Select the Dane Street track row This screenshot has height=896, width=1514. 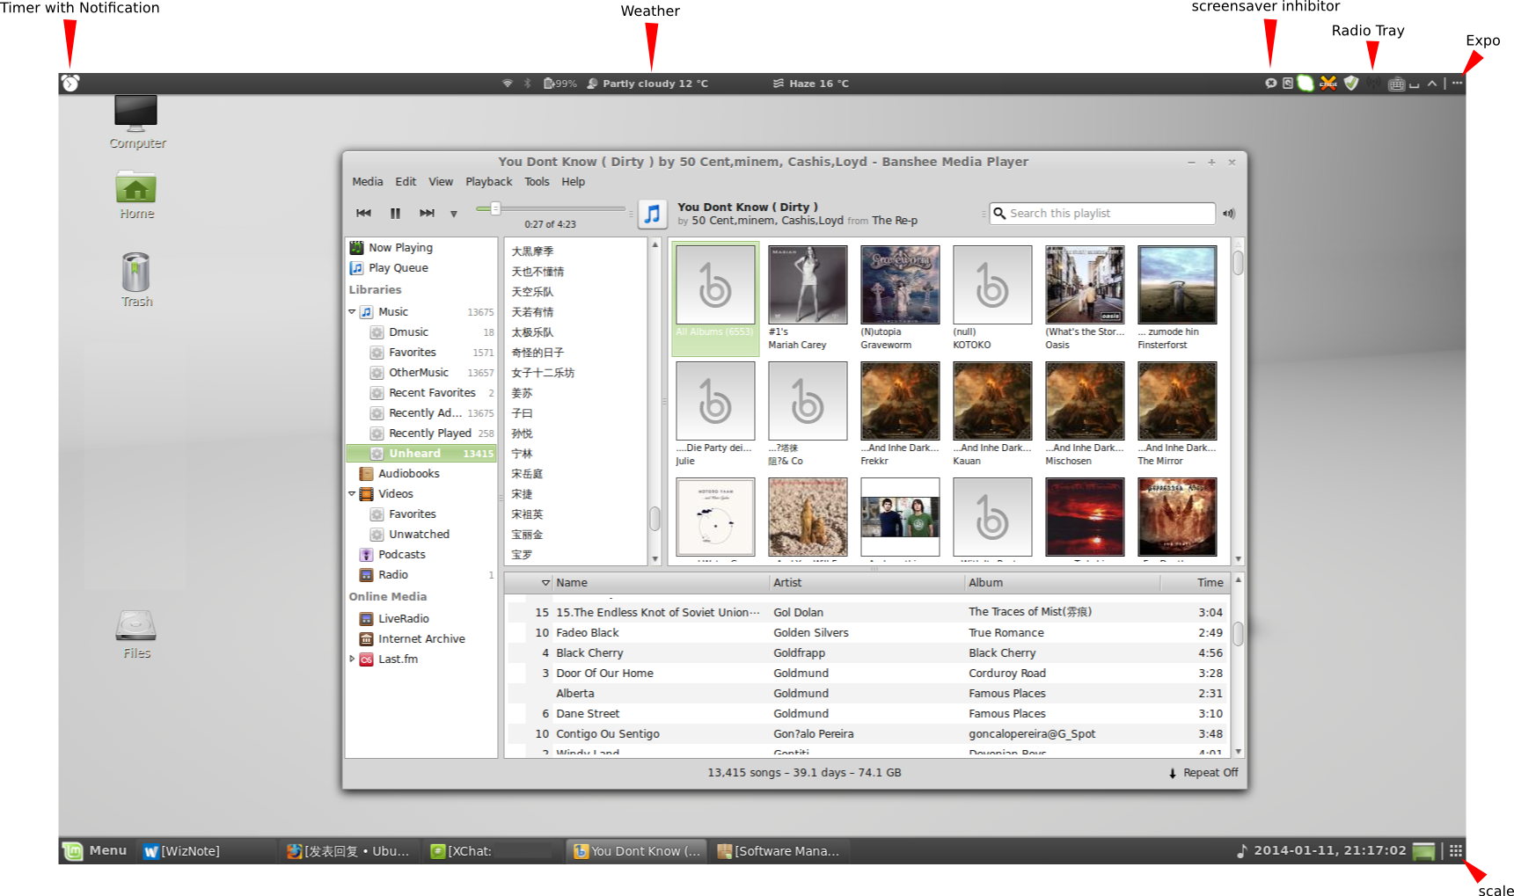point(867,714)
